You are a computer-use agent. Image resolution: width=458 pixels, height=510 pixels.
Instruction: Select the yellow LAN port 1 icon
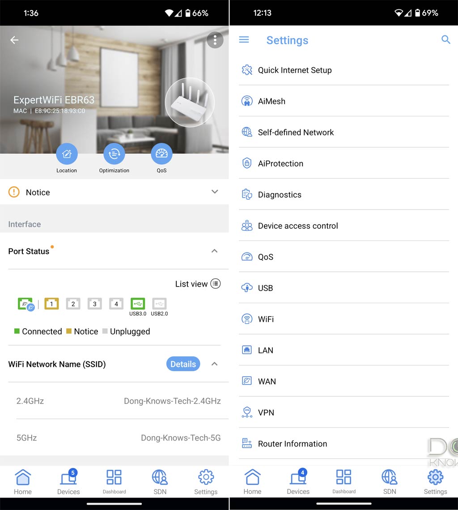[51, 304]
